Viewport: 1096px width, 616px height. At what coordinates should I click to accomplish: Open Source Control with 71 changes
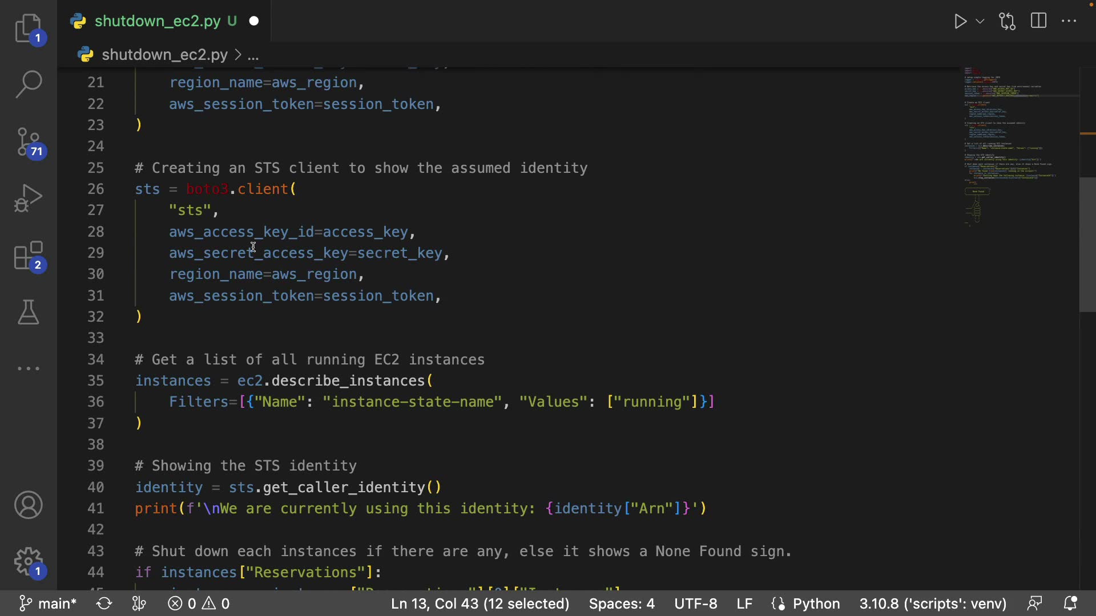point(28,141)
